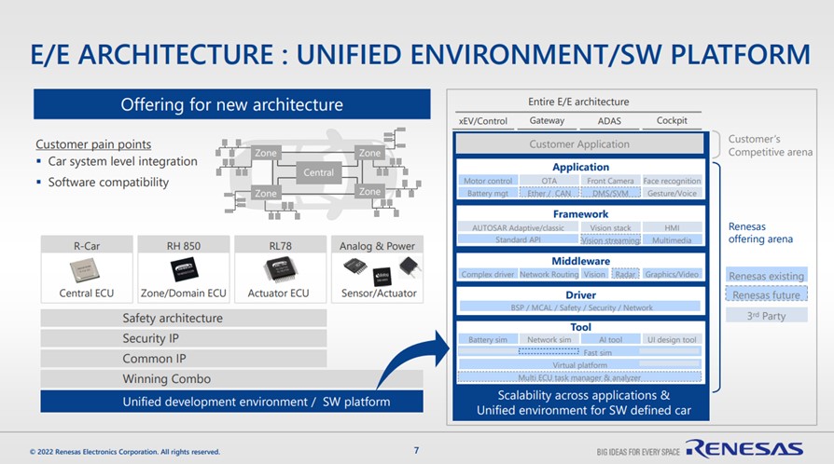Screen dimensions: 834x464
Task: Select the Central box in the car diagram
Action: click(319, 172)
